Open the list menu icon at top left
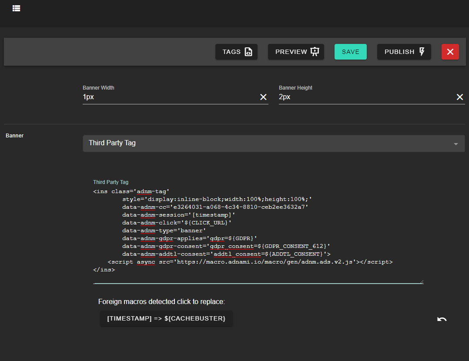Viewport: 469px width, 361px height. pyautogui.click(x=16, y=8)
